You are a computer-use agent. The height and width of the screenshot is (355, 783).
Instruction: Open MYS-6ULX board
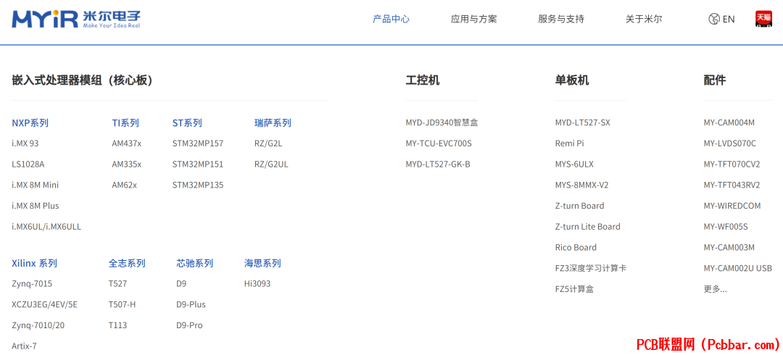coord(574,164)
